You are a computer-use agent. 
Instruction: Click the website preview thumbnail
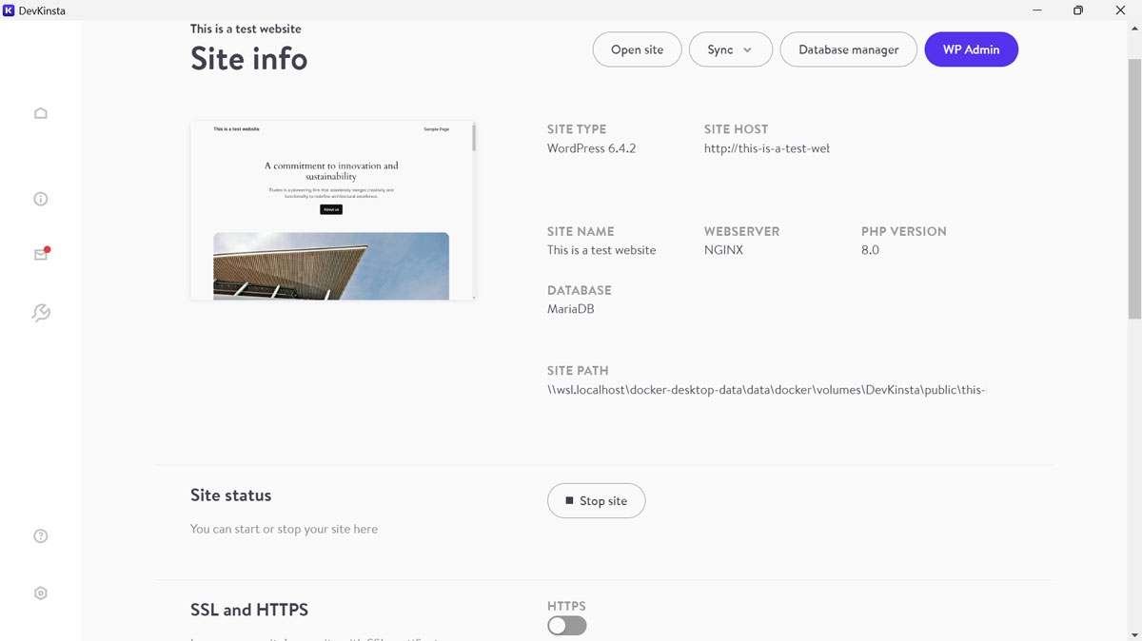click(332, 210)
